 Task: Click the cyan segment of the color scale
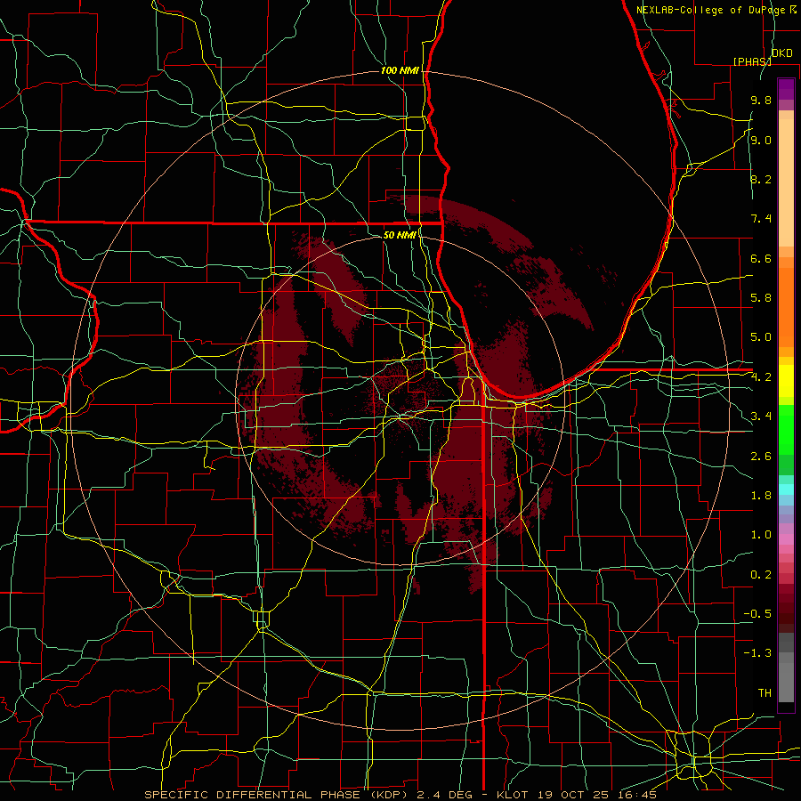(x=786, y=489)
